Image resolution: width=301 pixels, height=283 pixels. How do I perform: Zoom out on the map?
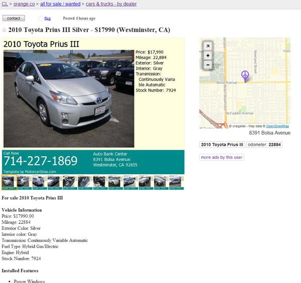pos(208,65)
